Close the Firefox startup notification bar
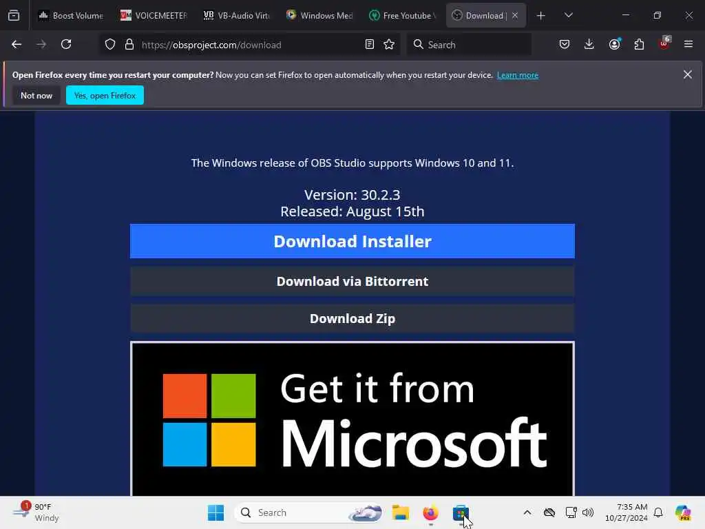705x529 pixels. point(688,74)
